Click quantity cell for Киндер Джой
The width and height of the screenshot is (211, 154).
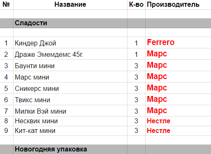136,43
